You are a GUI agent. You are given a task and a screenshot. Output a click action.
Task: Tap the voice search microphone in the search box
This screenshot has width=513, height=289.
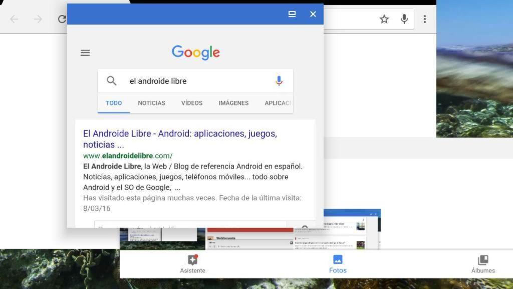coord(279,80)
